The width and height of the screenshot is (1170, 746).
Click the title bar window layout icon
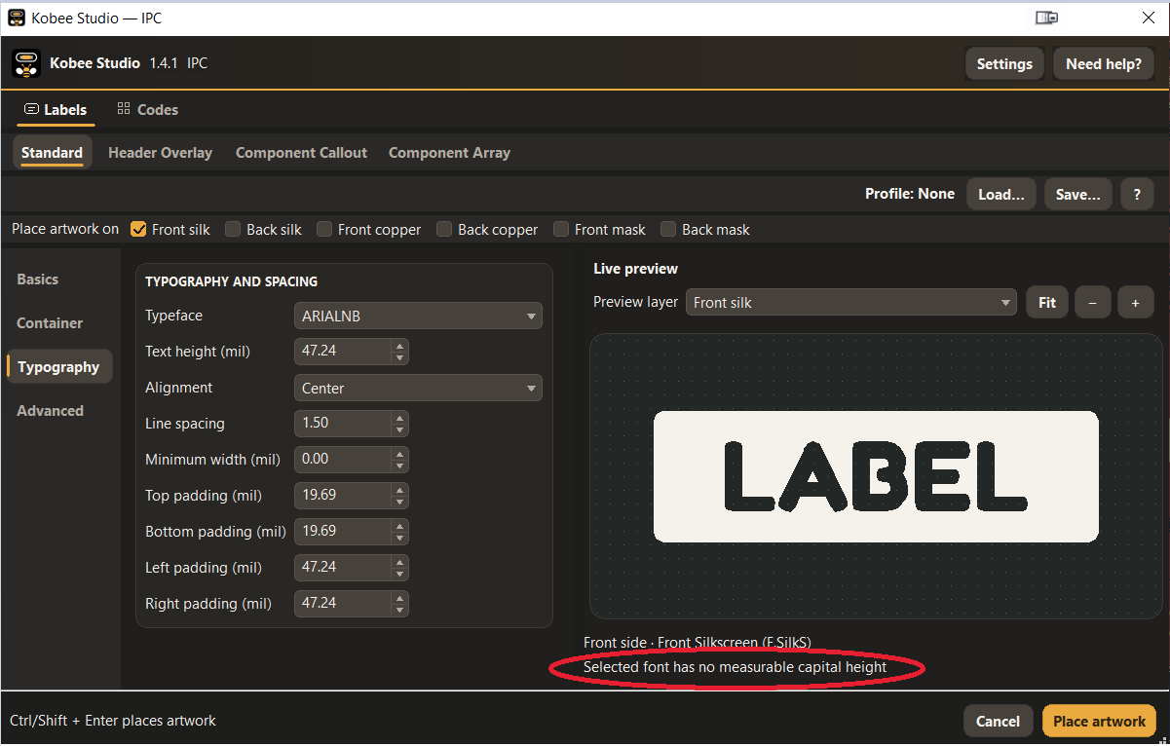[1046, 18]
